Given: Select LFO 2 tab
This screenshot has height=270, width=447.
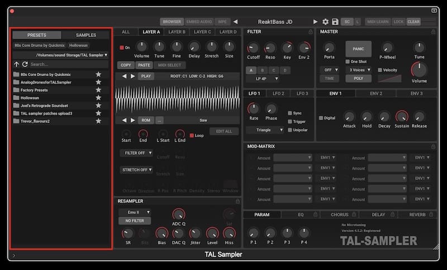Looking at the screenshot, I should (x=278, y=93).
